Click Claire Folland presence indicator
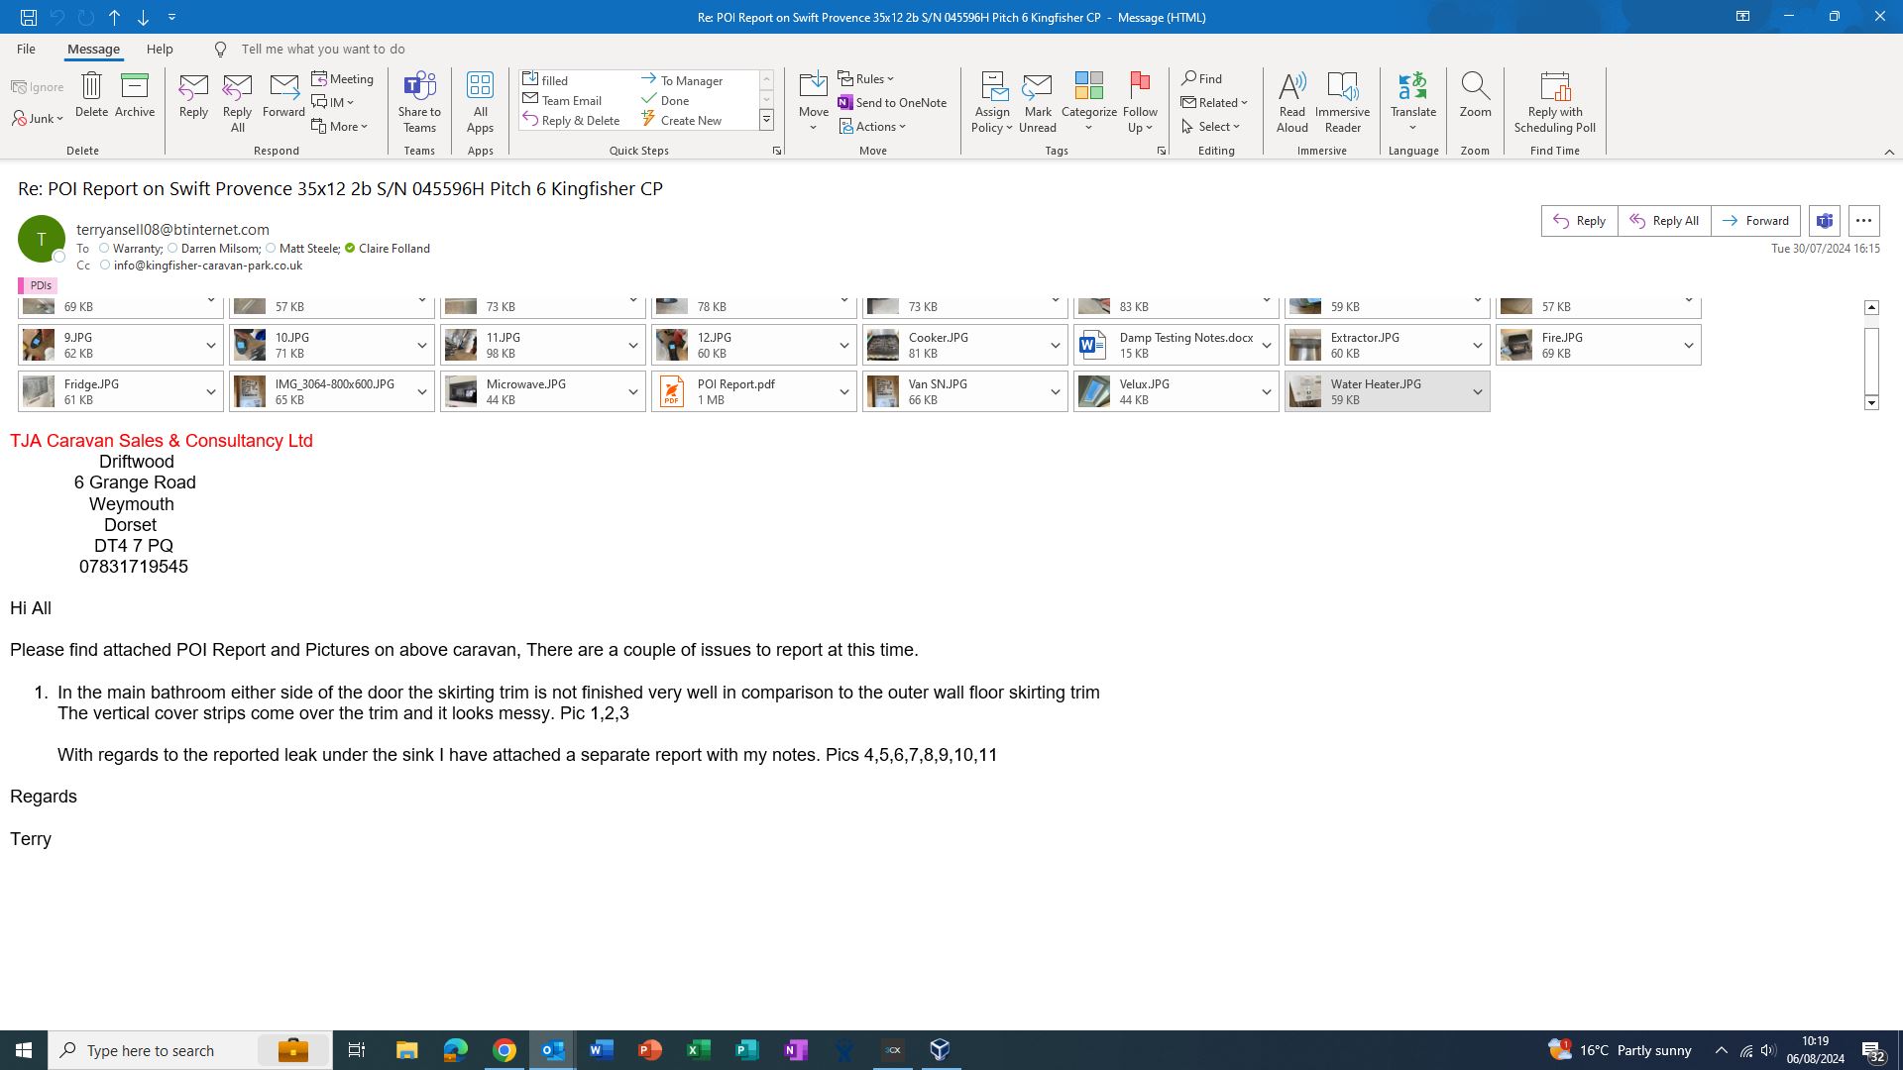Screen dimensions: 1903x1070 pos(350,249)
